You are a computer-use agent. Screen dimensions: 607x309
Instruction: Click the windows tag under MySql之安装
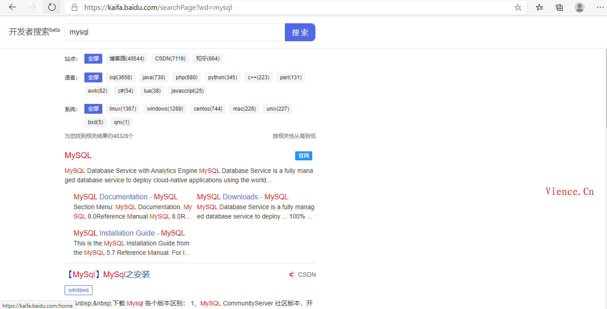pyautogui.click(x=79, y=290)
